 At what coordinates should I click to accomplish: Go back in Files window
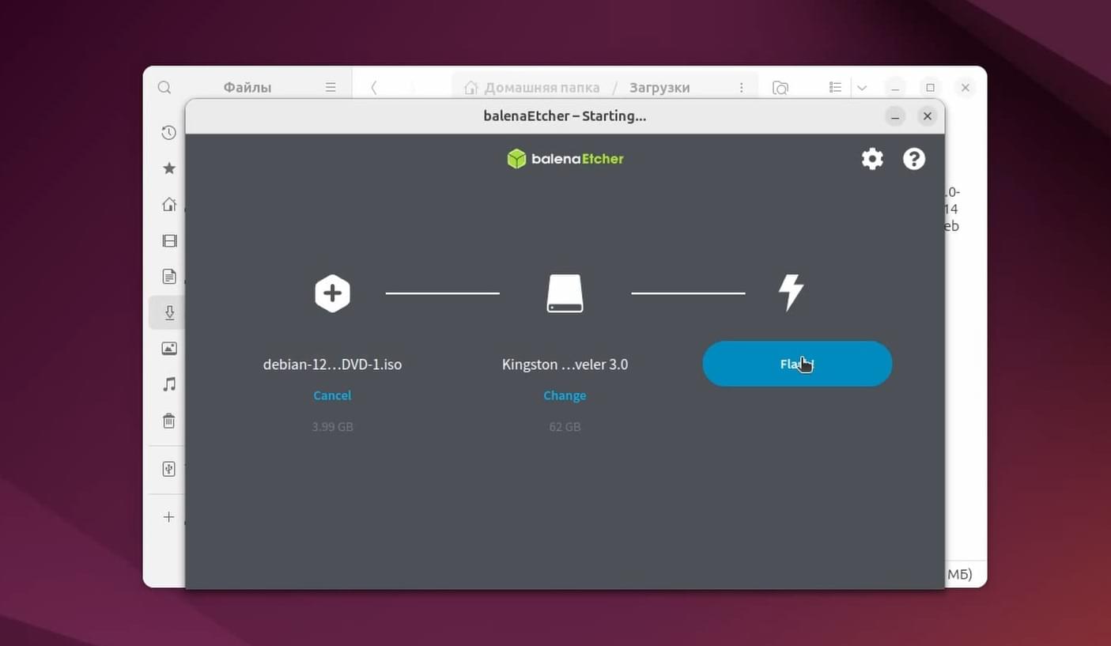374,88
